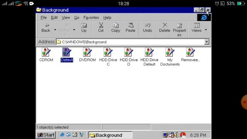Click the 6:28 PM taskbar clock
The width and height of the screenshot is (247, 139).
tap(198, 135)
